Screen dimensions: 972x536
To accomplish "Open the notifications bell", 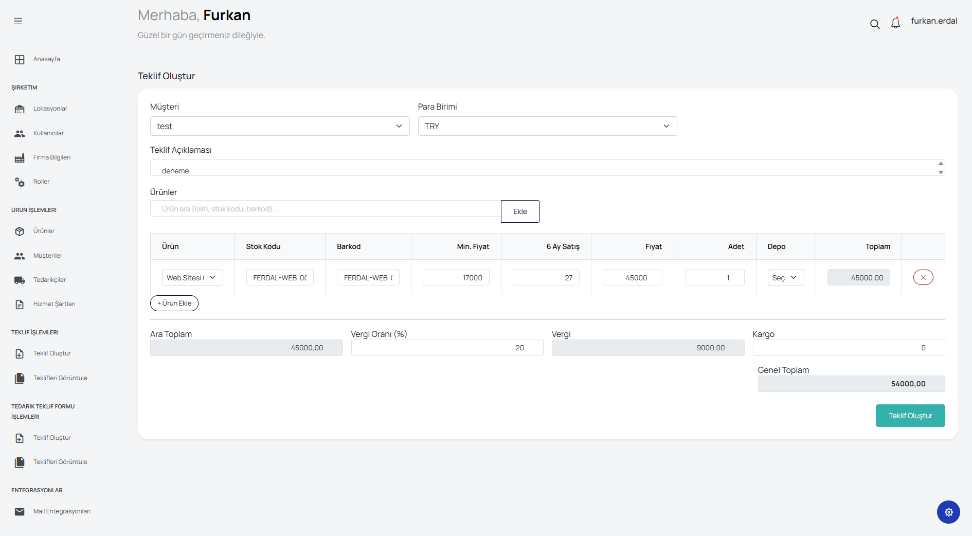I will click(895, 23).
